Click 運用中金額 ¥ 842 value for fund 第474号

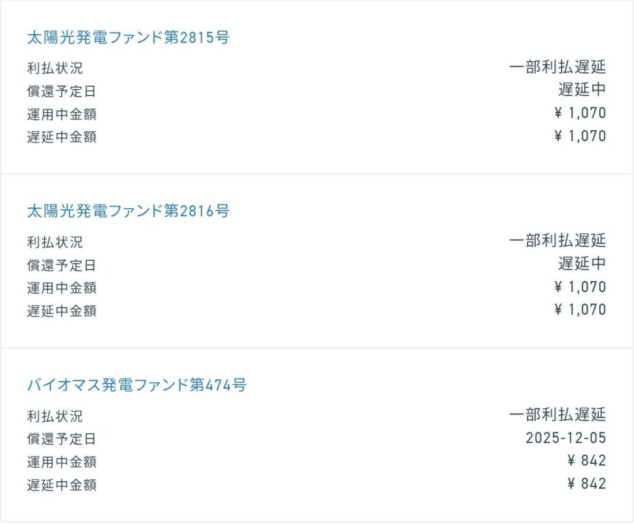pos(586,461)
